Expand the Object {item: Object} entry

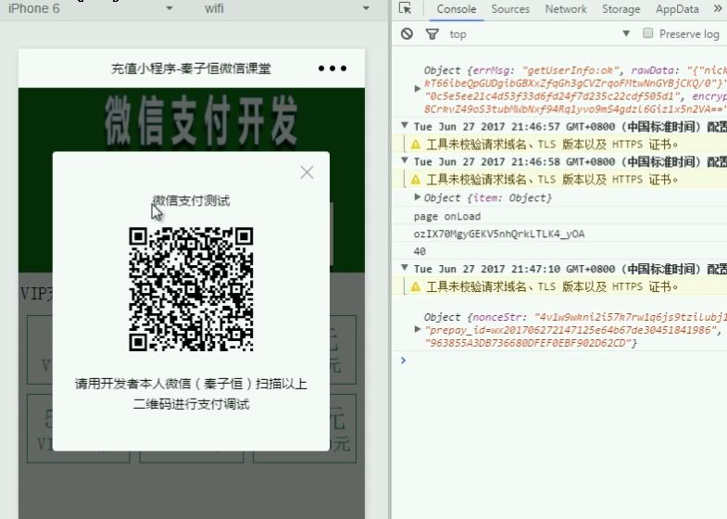(418, 197)
